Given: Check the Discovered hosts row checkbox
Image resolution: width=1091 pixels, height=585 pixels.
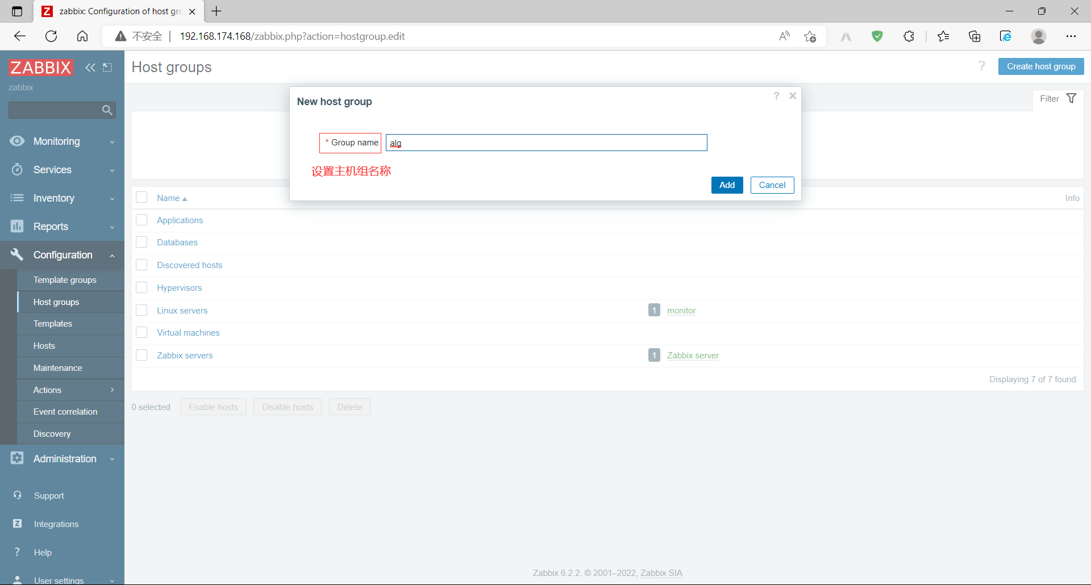Looking at the screenshot, I should coord(141,265).
